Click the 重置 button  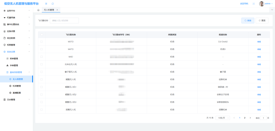click(262, 21)
